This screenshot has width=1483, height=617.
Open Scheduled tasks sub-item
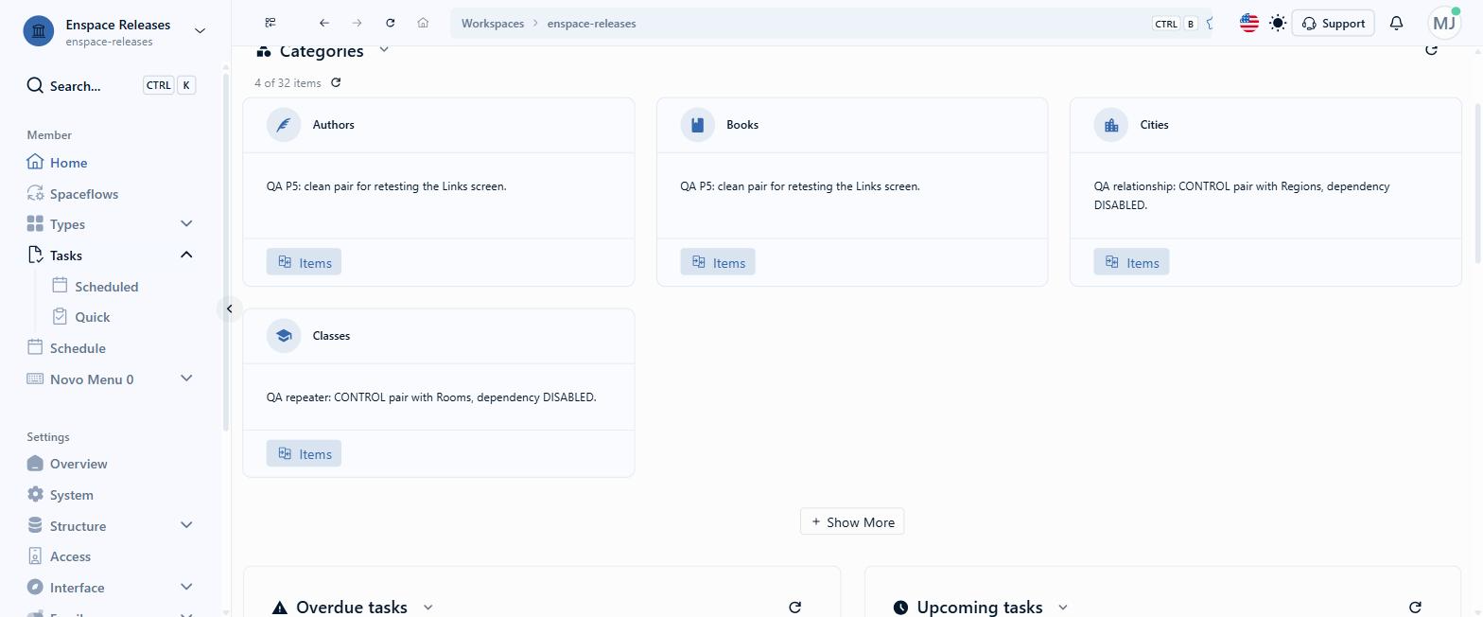[x=96, y=287]
